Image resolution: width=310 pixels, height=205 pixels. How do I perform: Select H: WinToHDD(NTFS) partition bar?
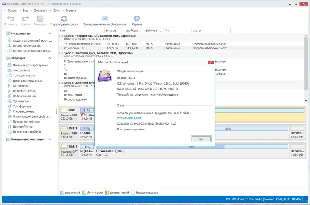pyautogui.click(x=192, y=151)
